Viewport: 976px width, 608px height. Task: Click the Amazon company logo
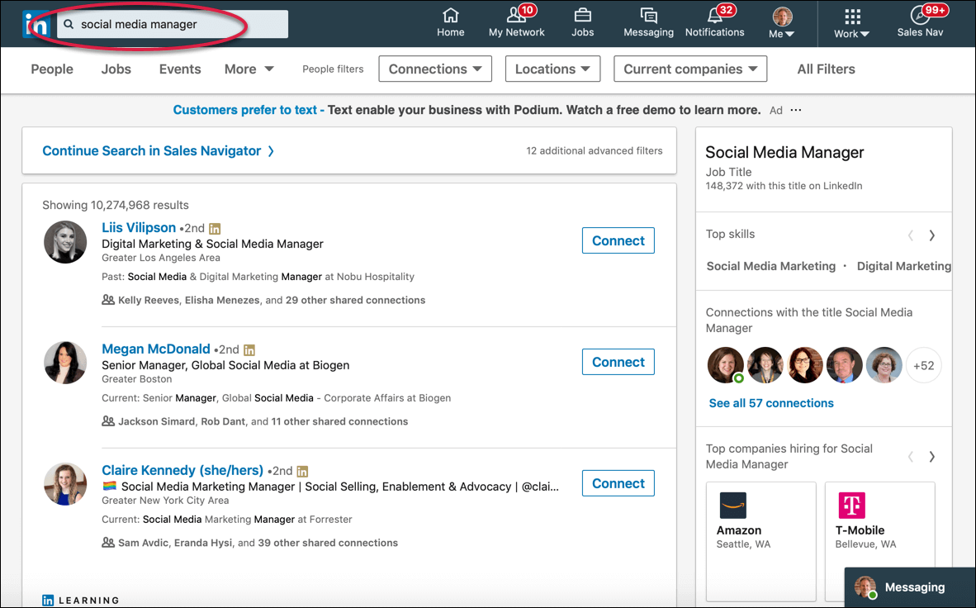(x=732, y=506)
